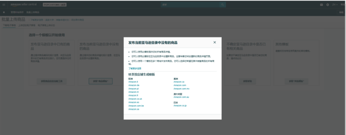Open the ZH language dropdown
This screenshot has width=346, height=135.
335,5
